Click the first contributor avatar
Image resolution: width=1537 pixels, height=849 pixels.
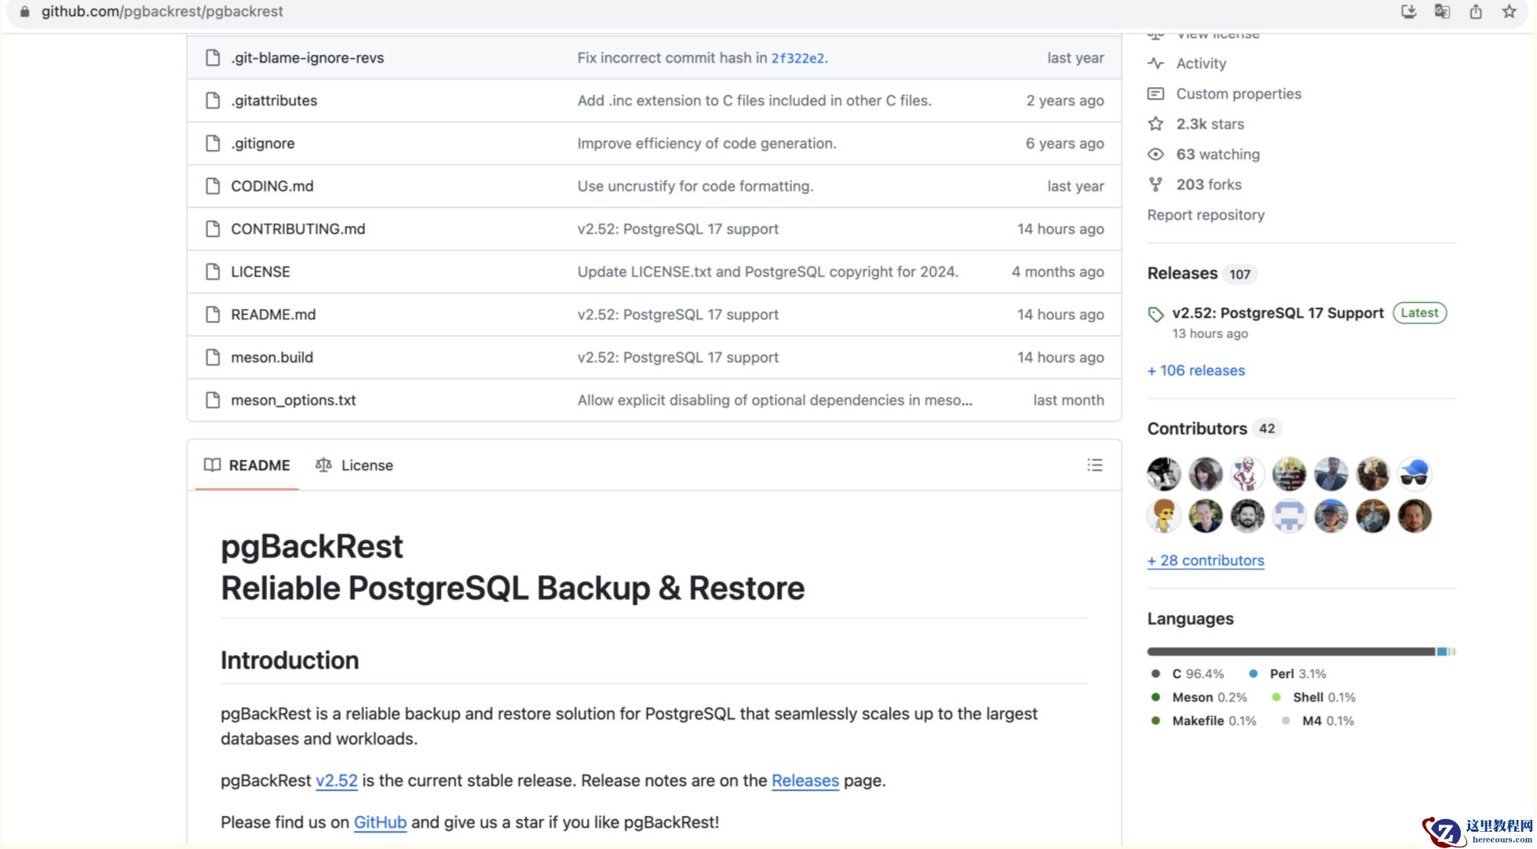pos(1163,474)
